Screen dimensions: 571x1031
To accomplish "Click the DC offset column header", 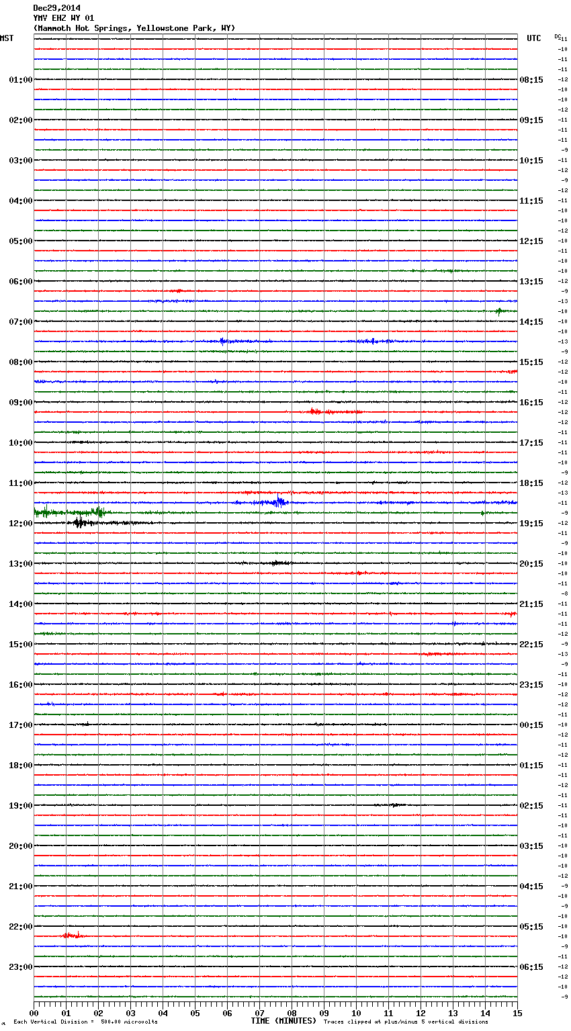I will coord(558,36).
